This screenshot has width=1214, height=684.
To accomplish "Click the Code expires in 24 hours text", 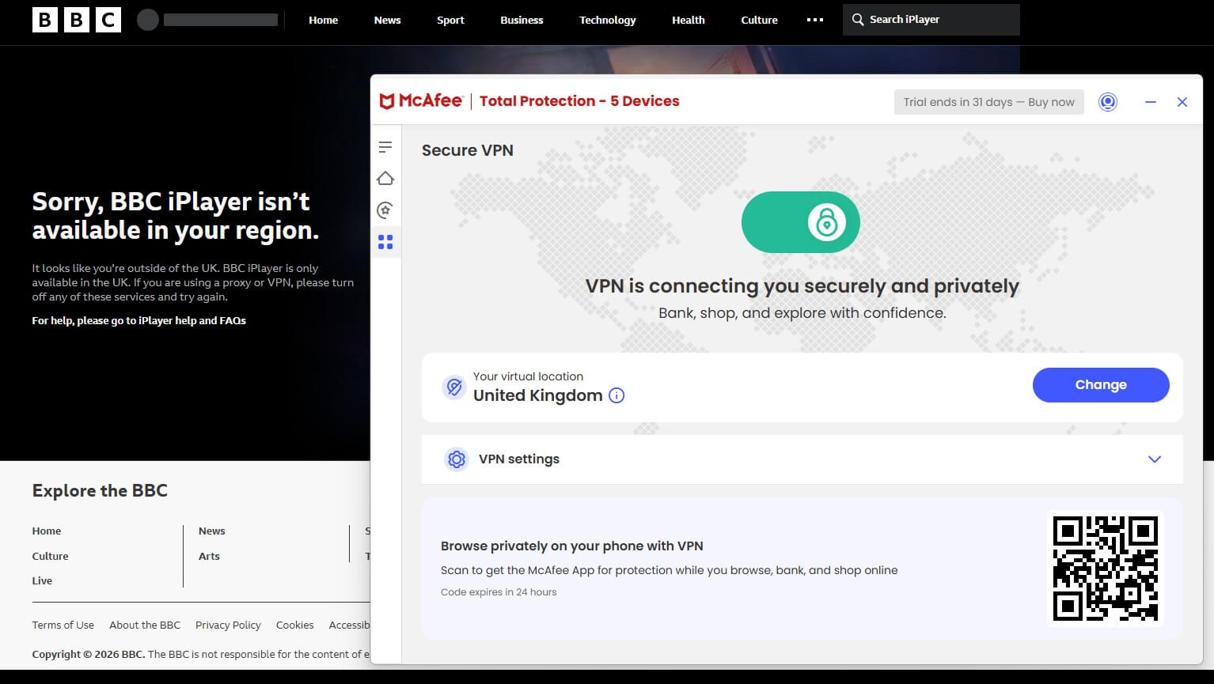I will point(499,592).
